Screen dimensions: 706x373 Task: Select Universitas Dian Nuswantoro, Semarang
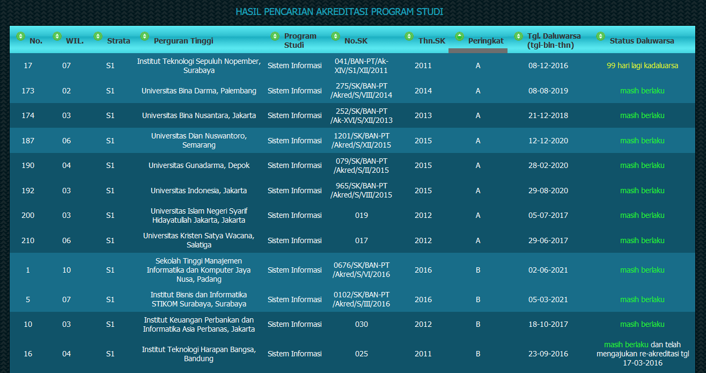click(x=199, y=141)
